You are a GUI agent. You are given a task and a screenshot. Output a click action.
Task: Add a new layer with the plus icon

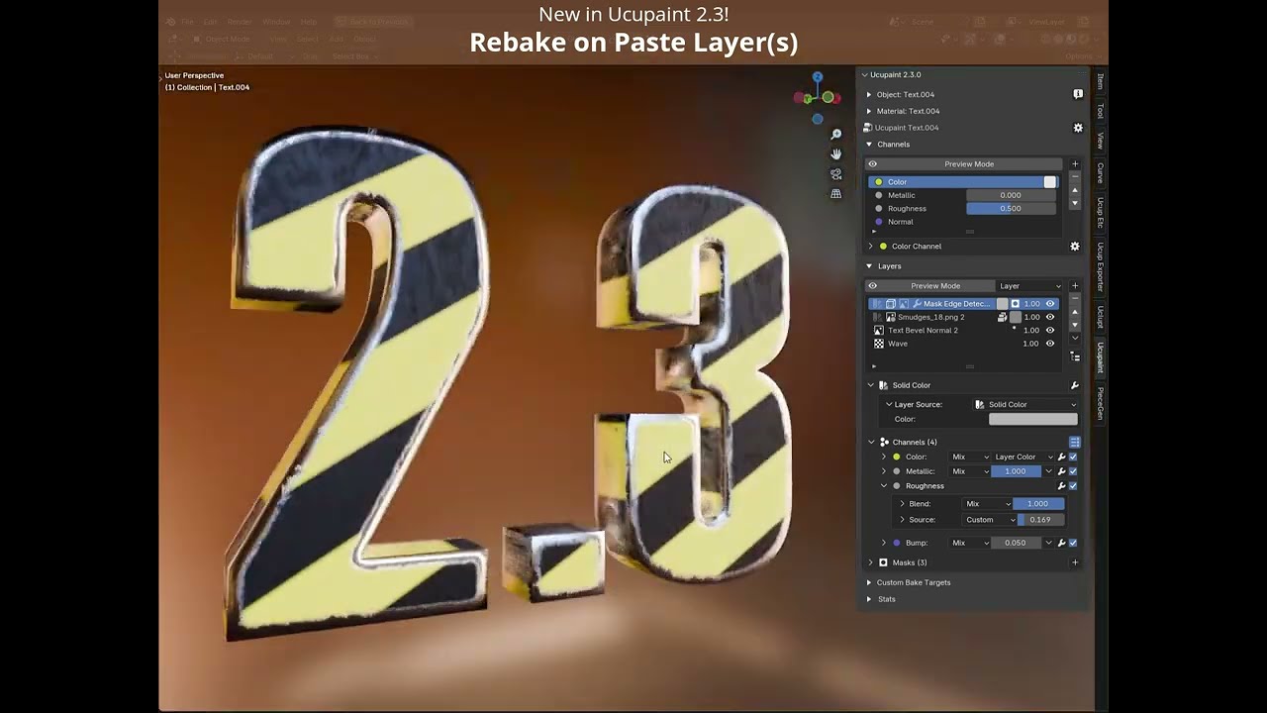coord(1075,286)
